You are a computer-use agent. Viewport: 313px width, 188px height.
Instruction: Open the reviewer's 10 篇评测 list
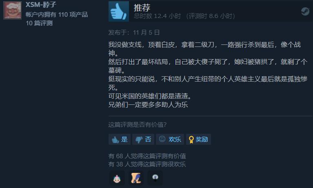pos(39,23)
